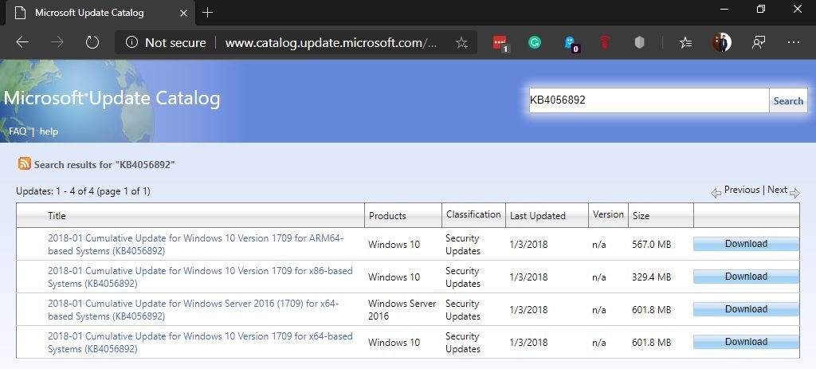This screenshot has height=369, width=816.
Task: Sort results by Version column
Action: pos(608,214)
